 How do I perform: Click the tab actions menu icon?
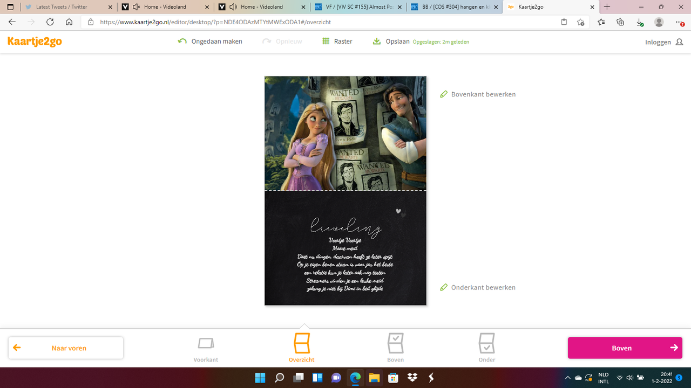click(10, 7)
